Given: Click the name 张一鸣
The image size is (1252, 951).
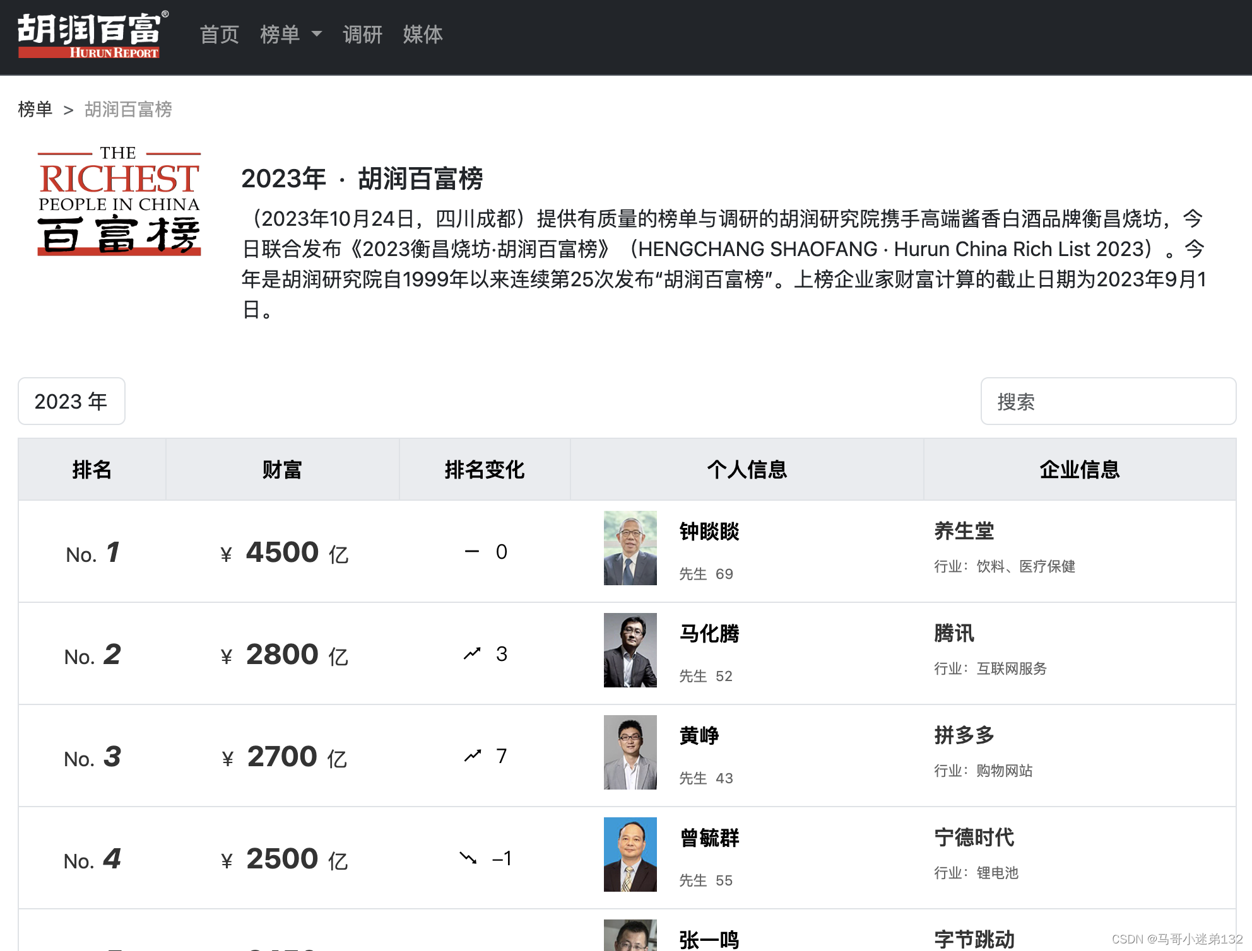Looking at the screenshot, I should pos(709,940).
